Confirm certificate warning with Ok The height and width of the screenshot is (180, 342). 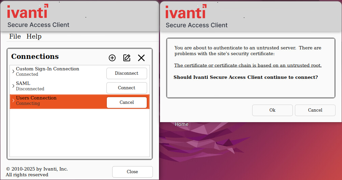point(273,110)
